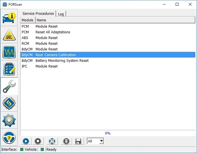Click the lifebuoy help icon button
This screenshot has width=197, height=153.
(52, 141)
